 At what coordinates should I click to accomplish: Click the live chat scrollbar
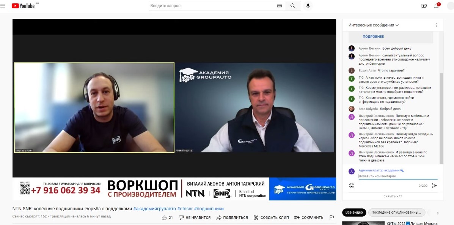point(441,118)
